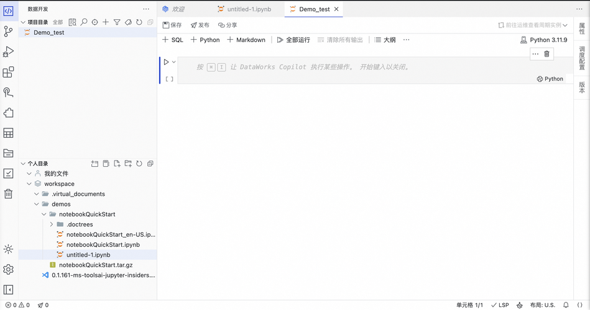Click the 分享 button
This screenshot has height=310, width=590.
click(x=228, y=25)
